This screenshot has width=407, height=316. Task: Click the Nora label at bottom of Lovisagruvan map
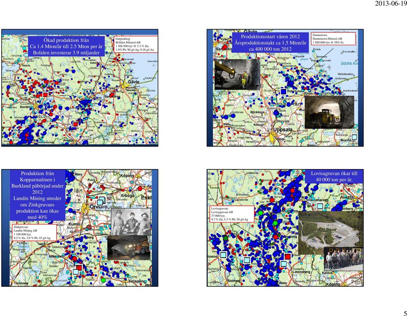(x=283, y=283)
